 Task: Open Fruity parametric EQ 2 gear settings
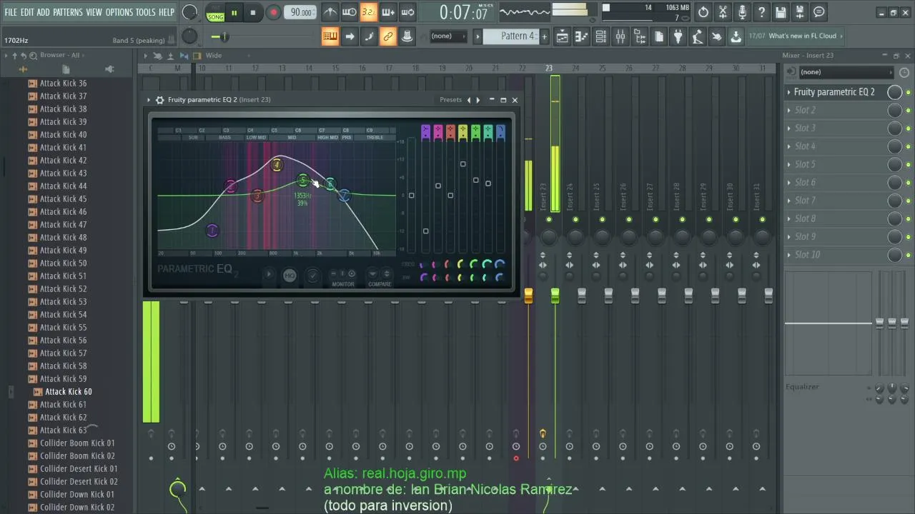160,100
